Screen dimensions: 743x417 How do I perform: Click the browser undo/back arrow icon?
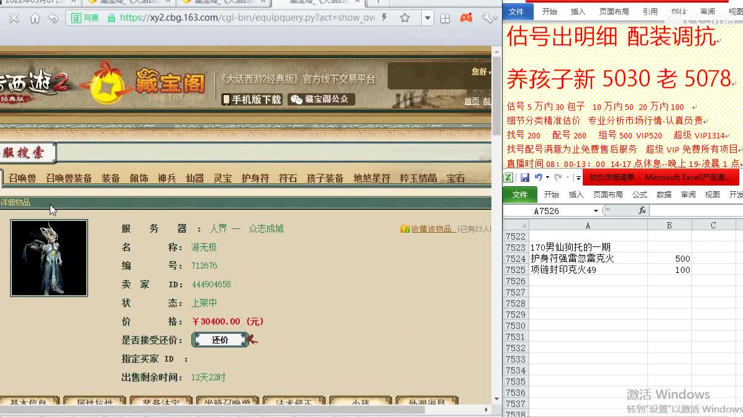(53, 19)
